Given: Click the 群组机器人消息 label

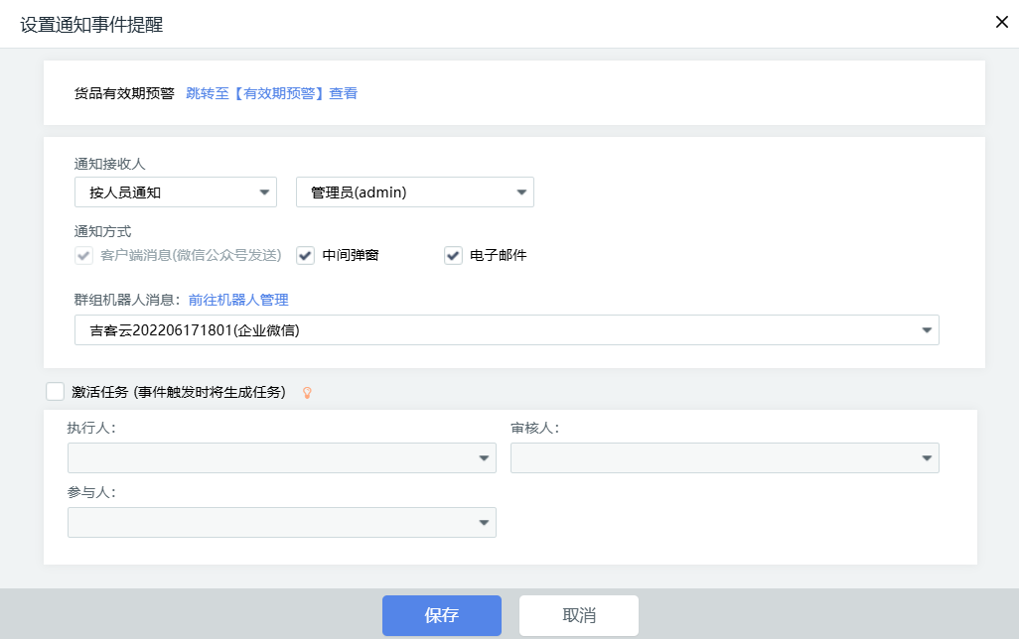Looking at the screenshot, I should tap(127, 300).
